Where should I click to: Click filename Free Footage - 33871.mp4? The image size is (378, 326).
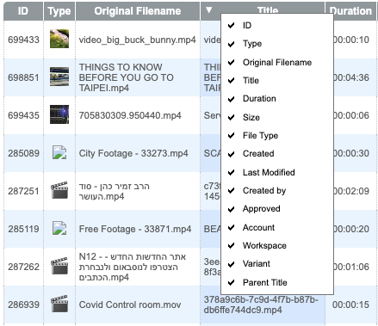tap(135, 229)
